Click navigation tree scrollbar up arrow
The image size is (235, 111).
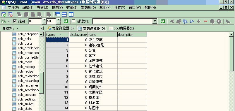click(41, 34)
